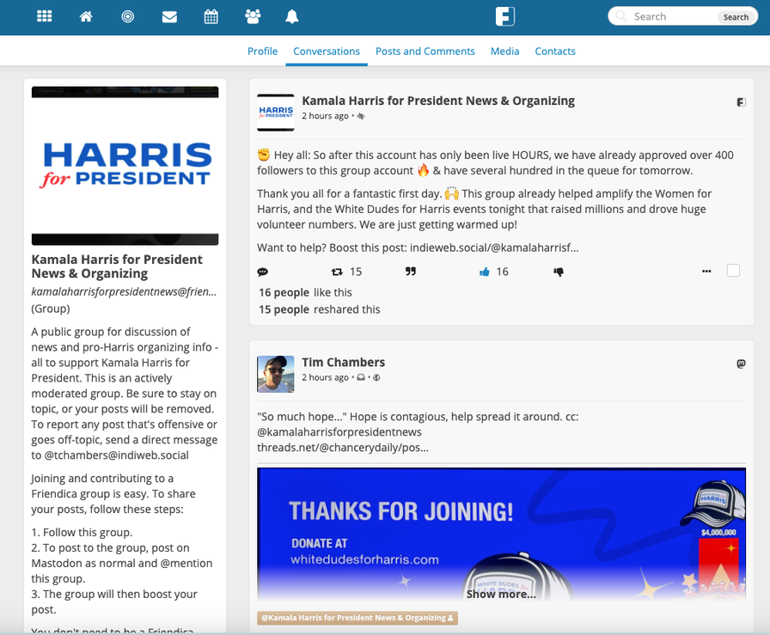Open the Thanks For Joining image
770x635 pixels.
pyautogui.click(x=501, y=534)
